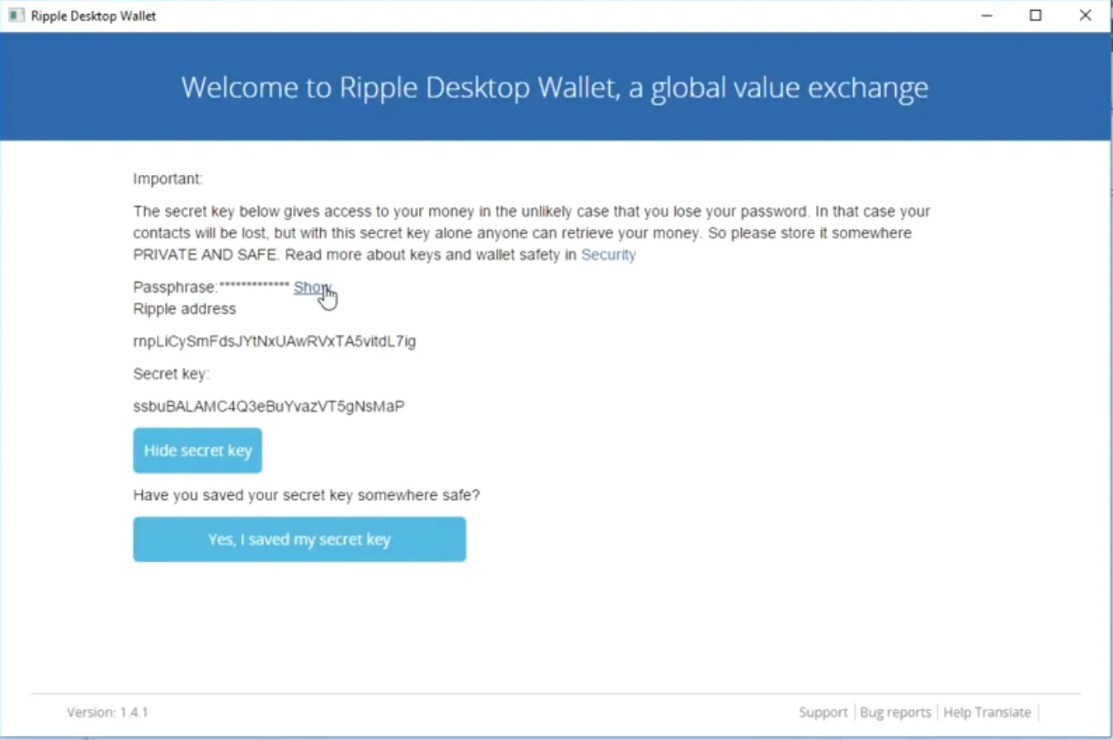
Task: Click the Ripple Desktop Wallet title bar icon
Action: [16, 16]
